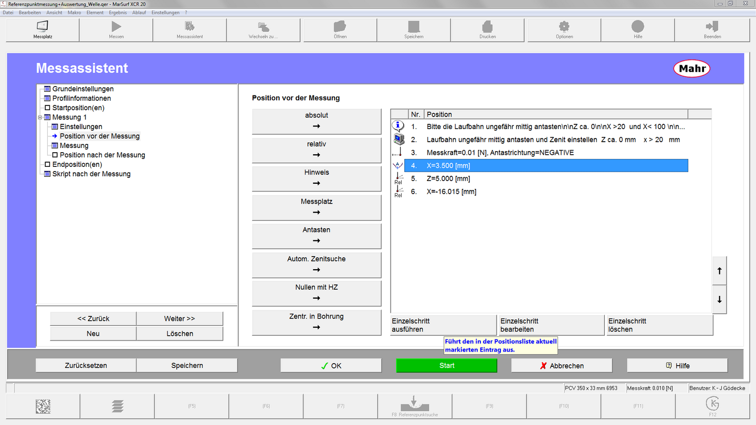Add an Autom. Zenitsuche step

coord(317,264)
